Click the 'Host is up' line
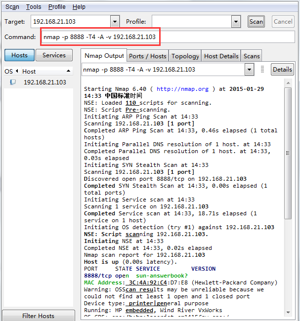The height and width of the screenshot is (321, 300). pyautogui.click(x=130, y=262)
